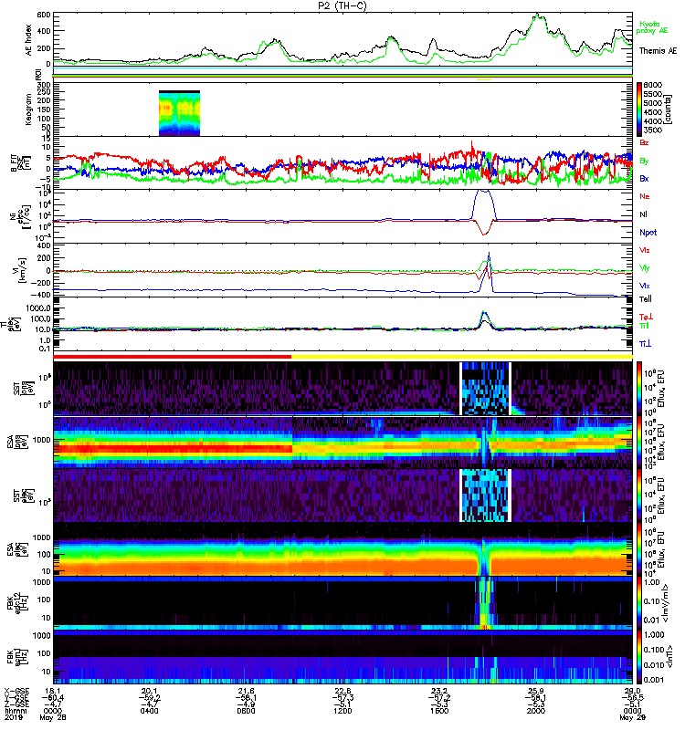Click the small yellow ROI marker
685x730 pixels.
(484, 79)
